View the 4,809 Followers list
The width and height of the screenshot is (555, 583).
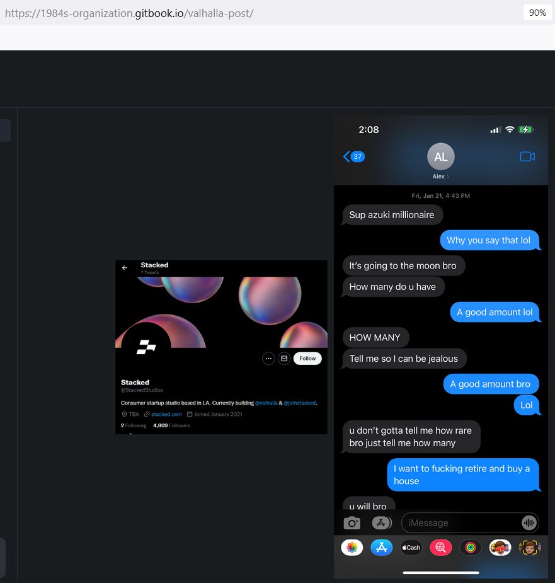171,425
